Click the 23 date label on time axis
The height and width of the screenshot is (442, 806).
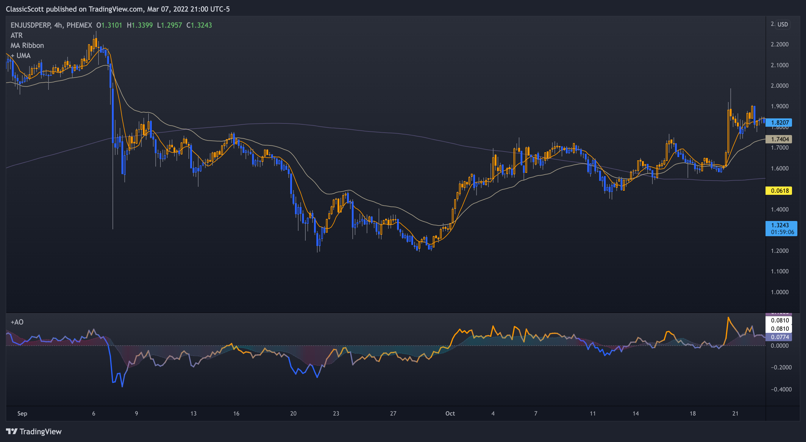click(x=336, y=413)
